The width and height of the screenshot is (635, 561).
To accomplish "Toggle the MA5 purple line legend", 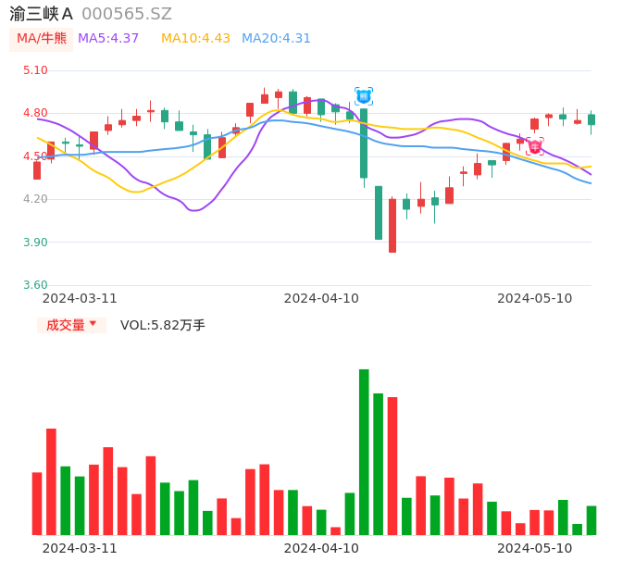I will coord(108,39).
